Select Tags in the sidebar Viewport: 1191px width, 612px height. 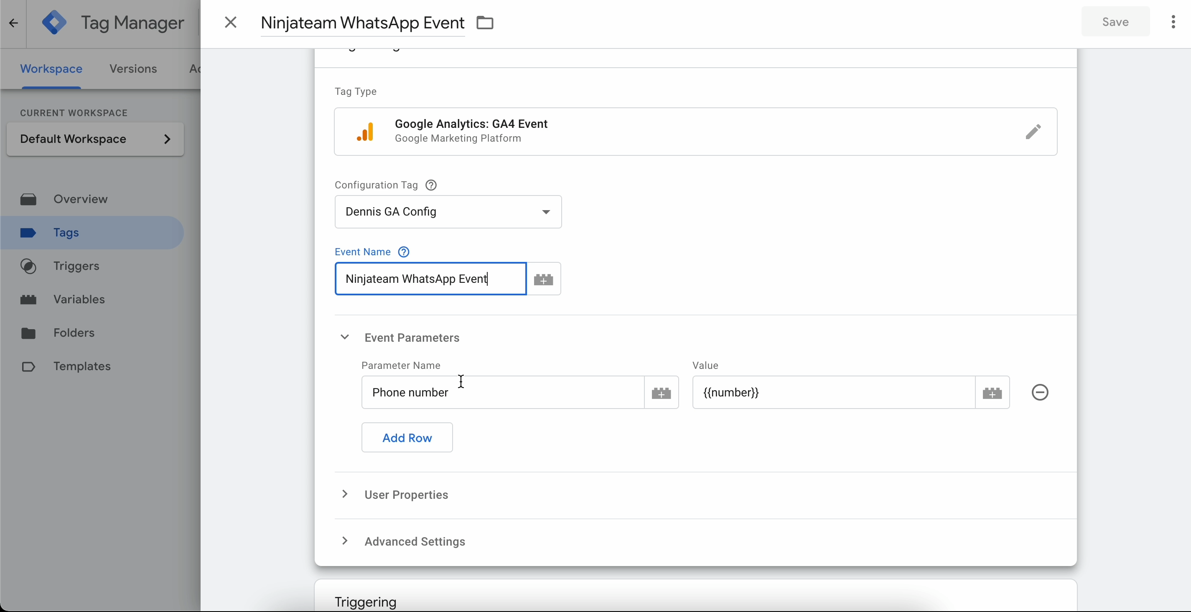coord(92,233)
